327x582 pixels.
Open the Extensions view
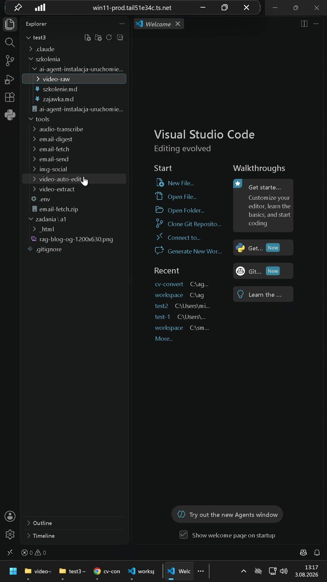10,97
